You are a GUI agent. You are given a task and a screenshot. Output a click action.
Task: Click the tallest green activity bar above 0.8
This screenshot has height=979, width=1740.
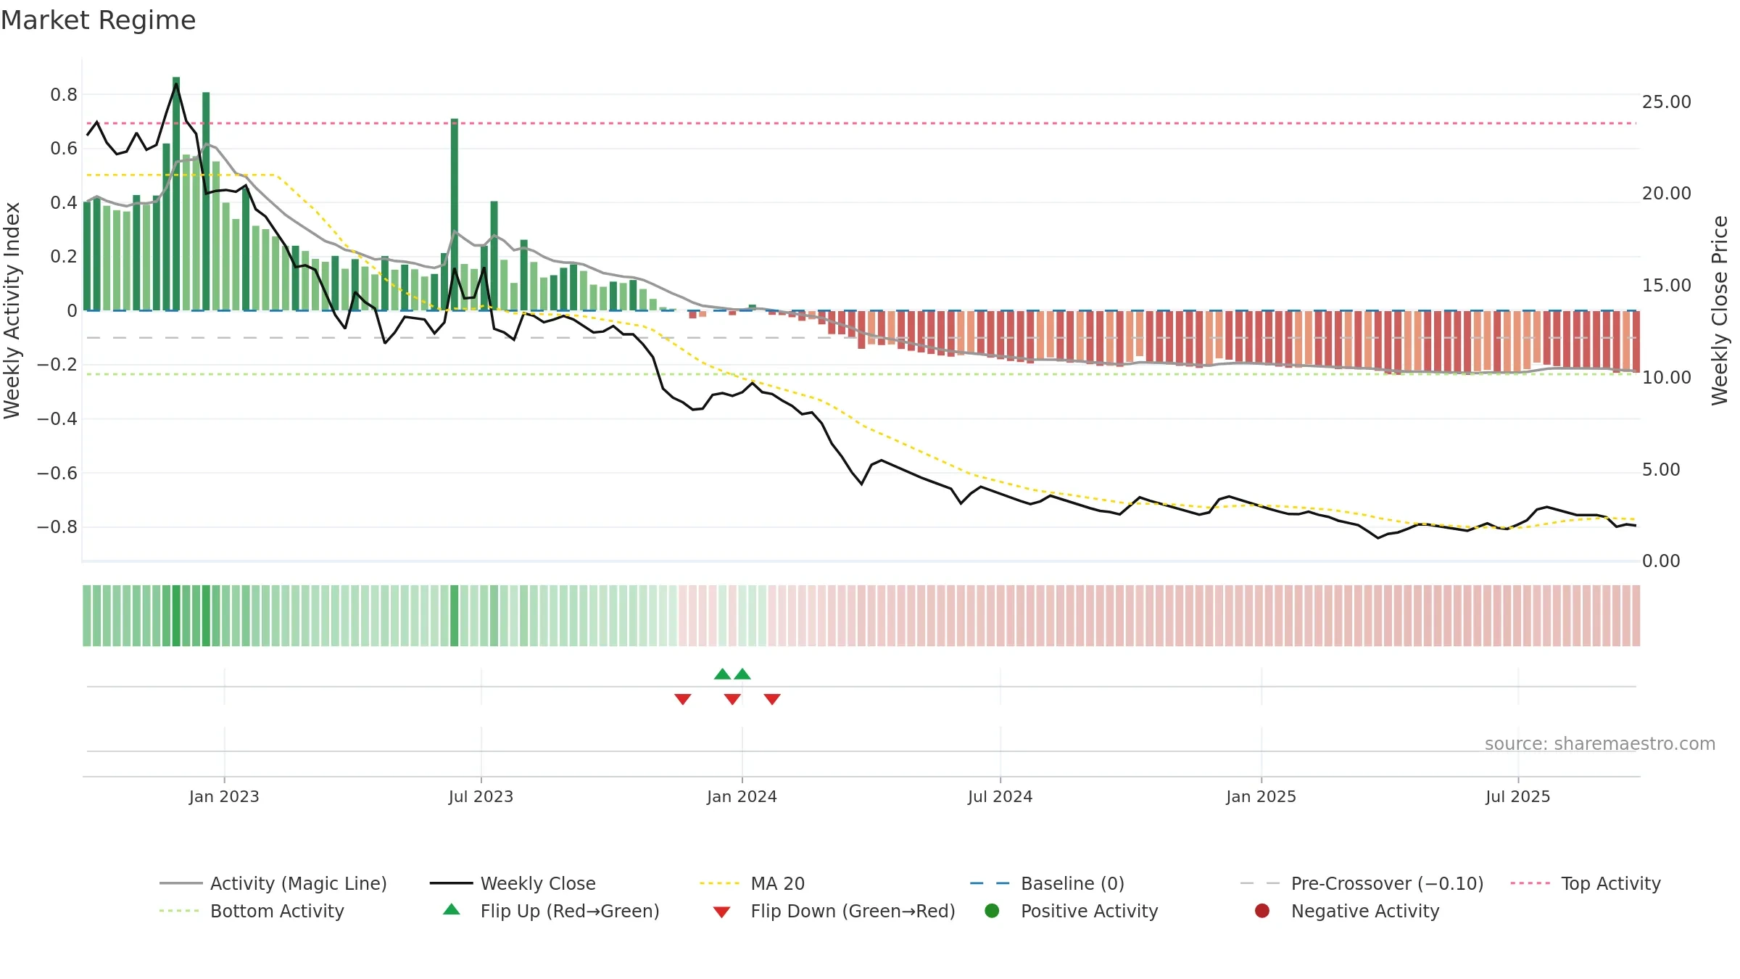[176, 194]
